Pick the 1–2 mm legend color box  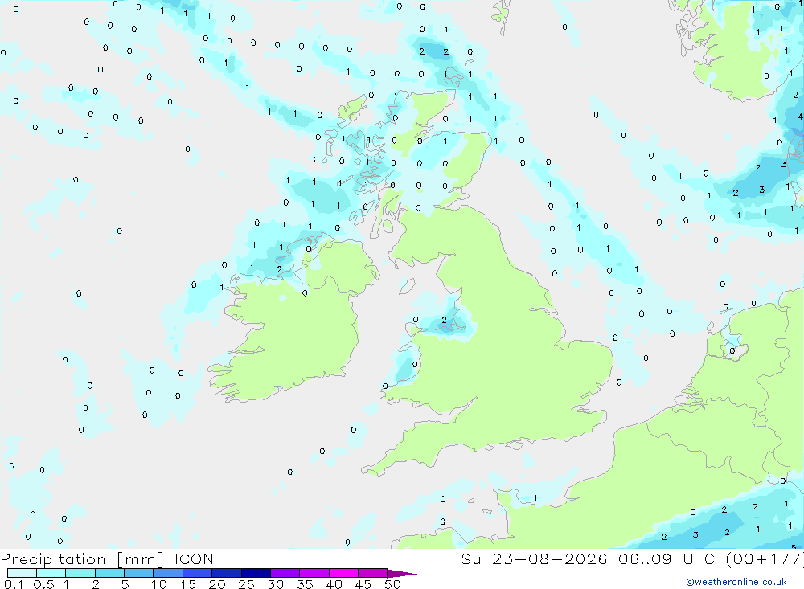coord(80,573)
